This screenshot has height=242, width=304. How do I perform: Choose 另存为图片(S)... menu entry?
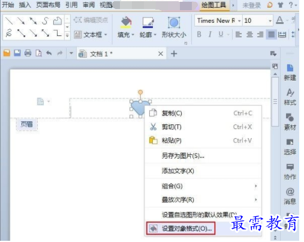pos(203,156)
